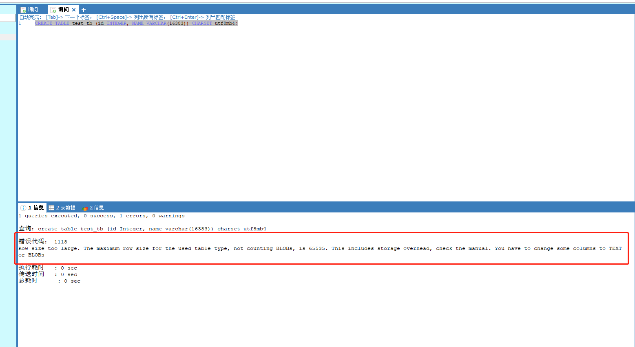Open the 2 表数据 result tab
Viewport: 635px width, 347px height.
tap(62, 208)
